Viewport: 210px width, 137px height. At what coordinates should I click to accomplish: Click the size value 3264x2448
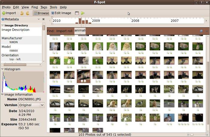27,120
